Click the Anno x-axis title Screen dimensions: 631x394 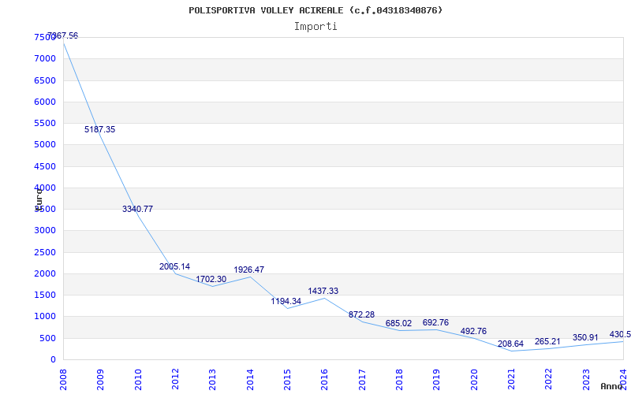point(611,386)
